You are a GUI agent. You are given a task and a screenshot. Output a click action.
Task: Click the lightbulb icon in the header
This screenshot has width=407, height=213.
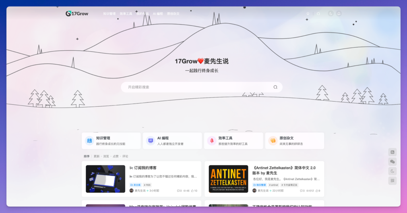pos(308,14)
